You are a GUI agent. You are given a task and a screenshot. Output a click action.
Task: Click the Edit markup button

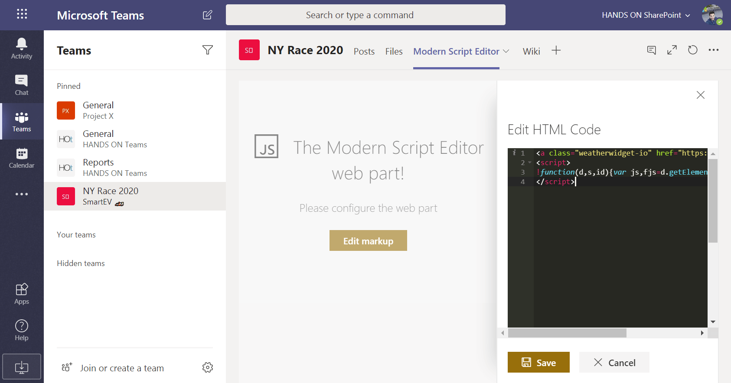click(368, 240)
